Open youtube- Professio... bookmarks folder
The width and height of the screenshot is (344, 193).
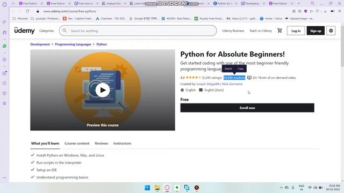(45, 19)
